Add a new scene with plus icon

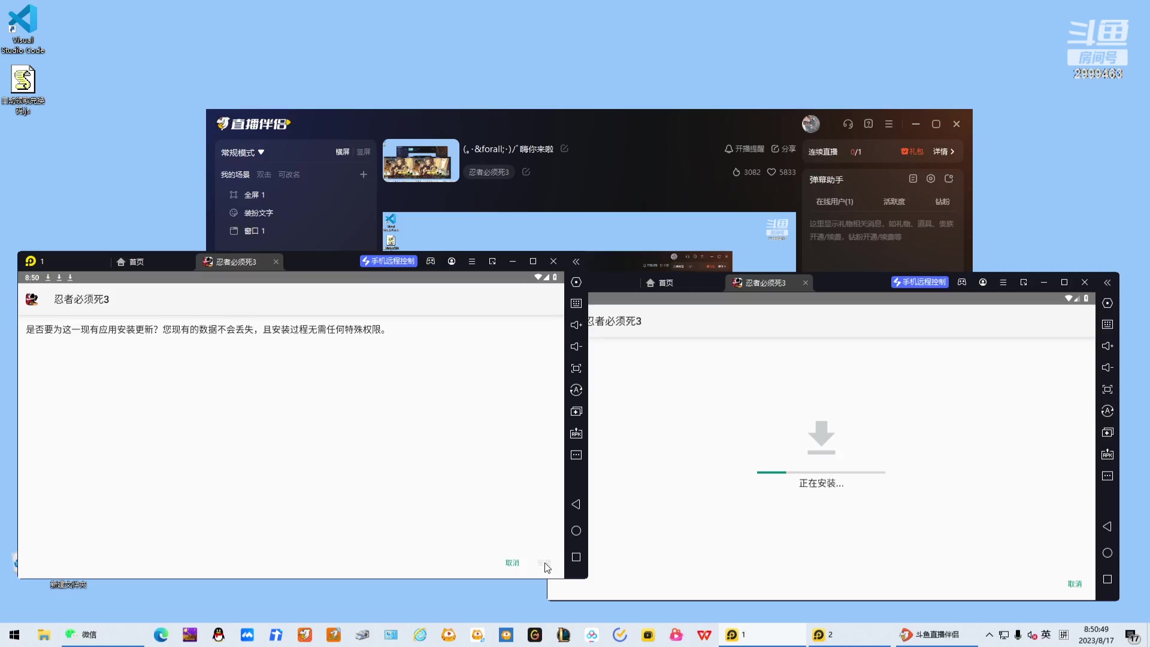(x=364, y=174)
